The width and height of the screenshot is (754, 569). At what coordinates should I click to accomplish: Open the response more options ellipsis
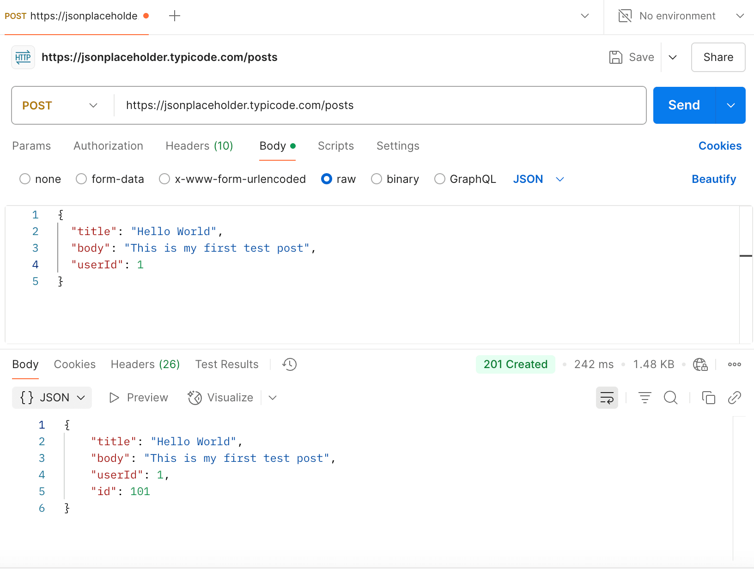pos(734,364)
